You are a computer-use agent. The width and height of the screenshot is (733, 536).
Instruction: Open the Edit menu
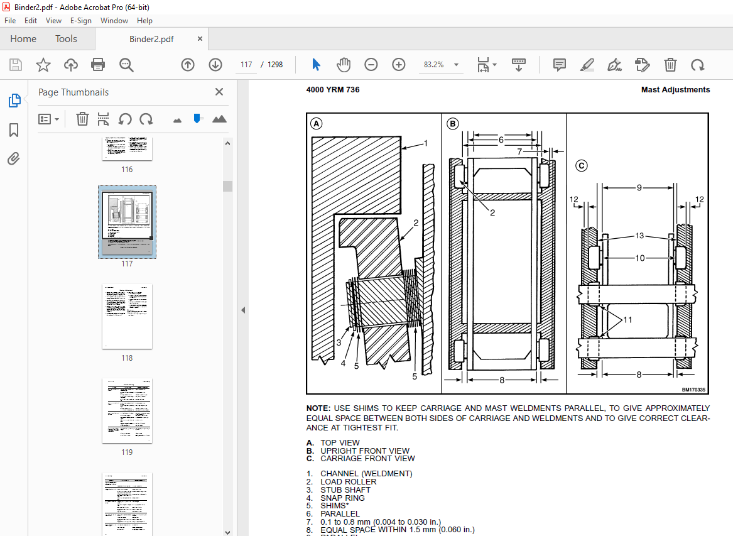tap(30, 21)
